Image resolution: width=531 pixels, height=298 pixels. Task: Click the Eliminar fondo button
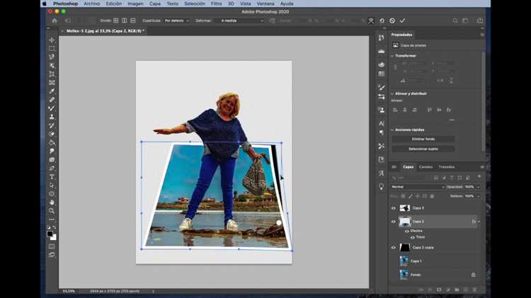pos(423,139)
